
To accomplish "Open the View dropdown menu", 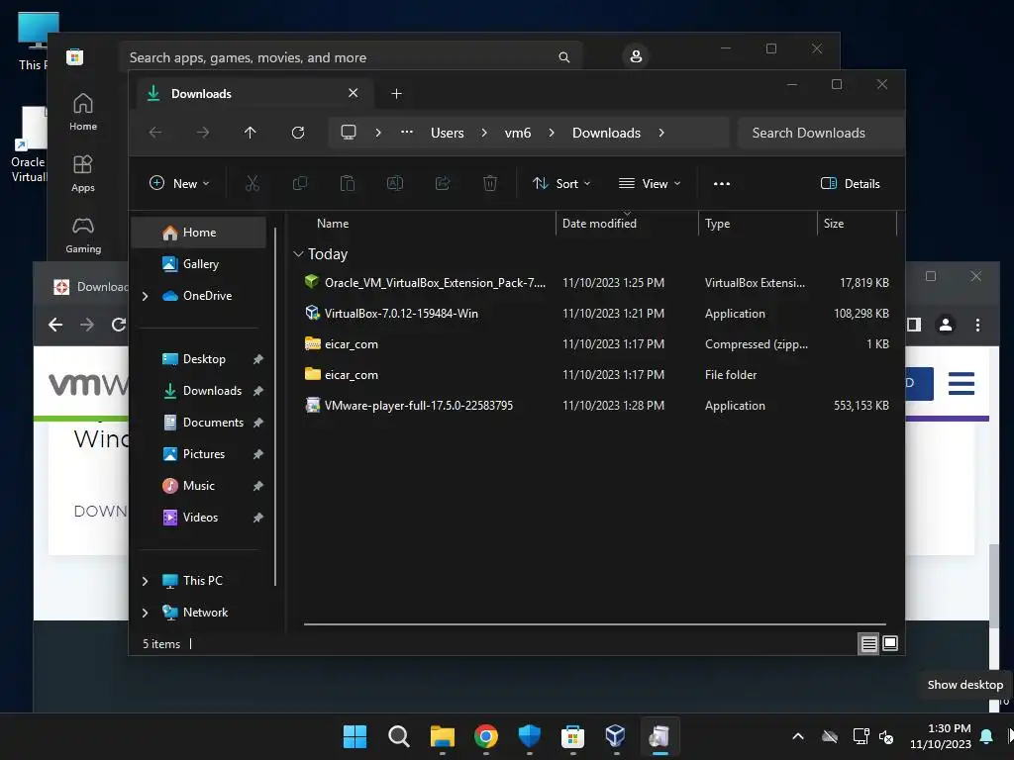I will [x=650, y=183].
